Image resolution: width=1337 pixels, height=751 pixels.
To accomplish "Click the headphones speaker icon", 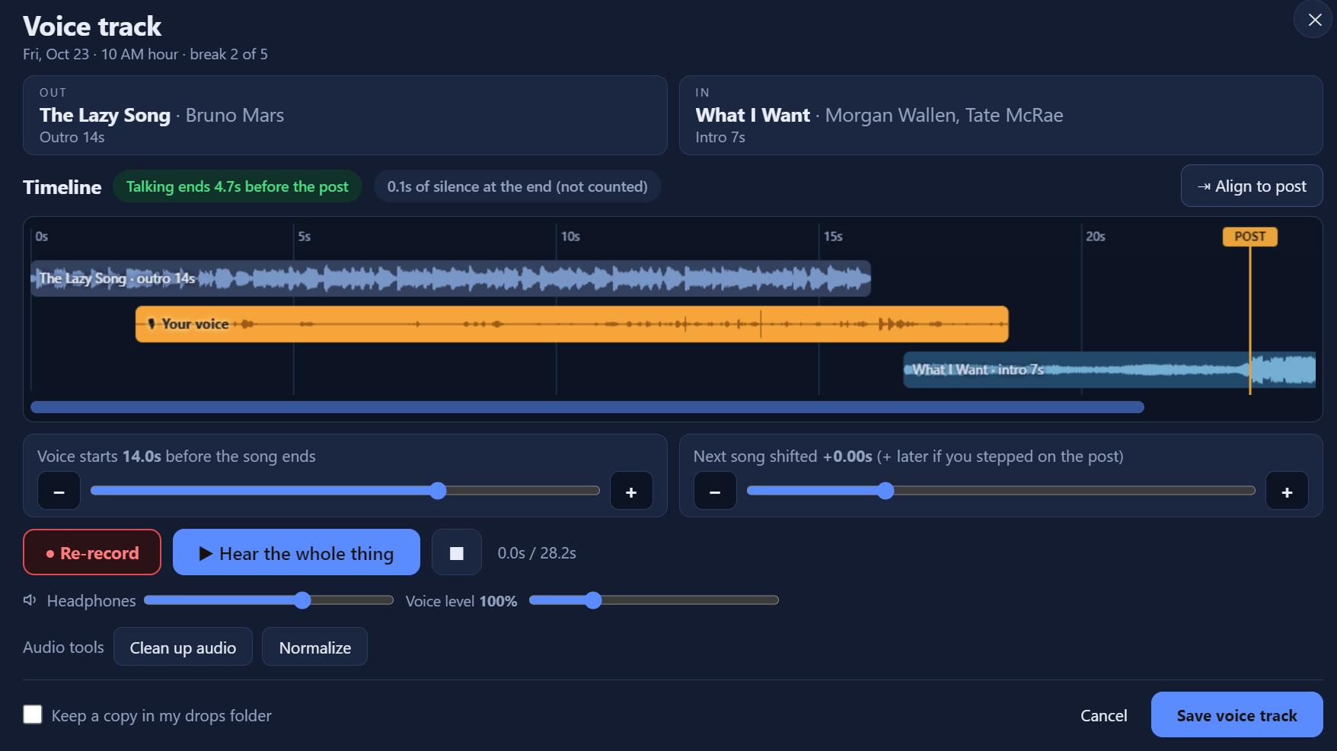I will pos(30,600).
